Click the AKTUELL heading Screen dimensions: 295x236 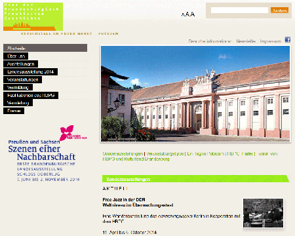115,189
